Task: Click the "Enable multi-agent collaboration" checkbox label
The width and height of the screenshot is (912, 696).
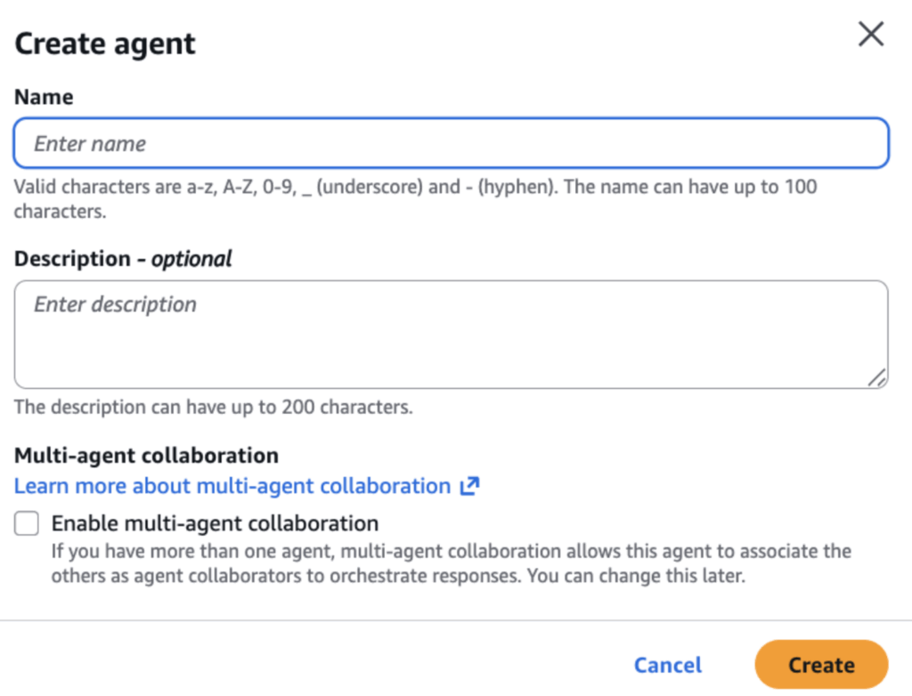Action: (x=215, y=523)
